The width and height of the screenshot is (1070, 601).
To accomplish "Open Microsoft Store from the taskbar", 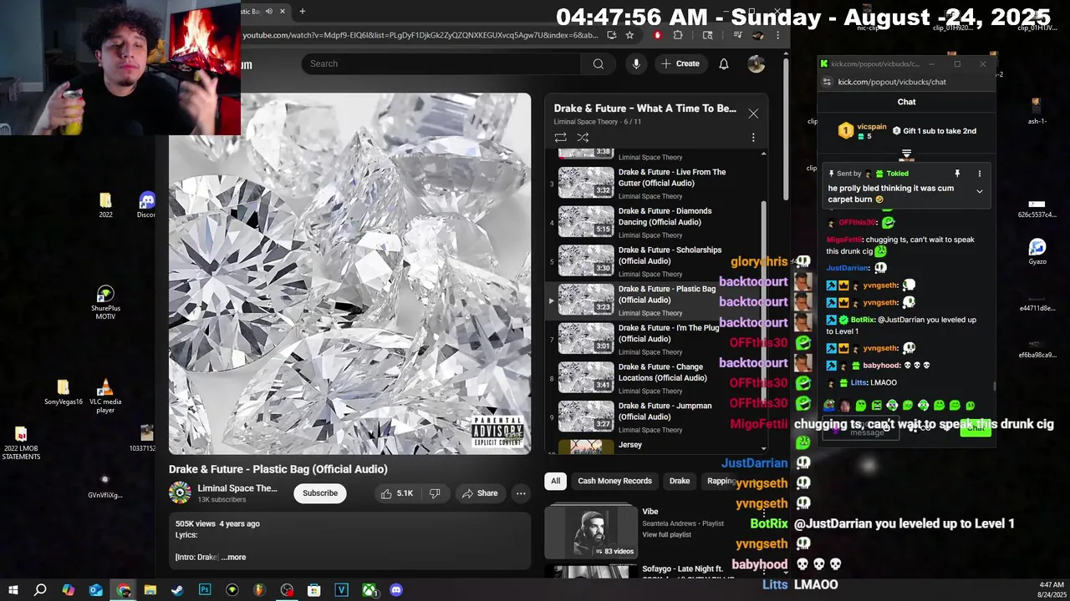I will (313, 590).
